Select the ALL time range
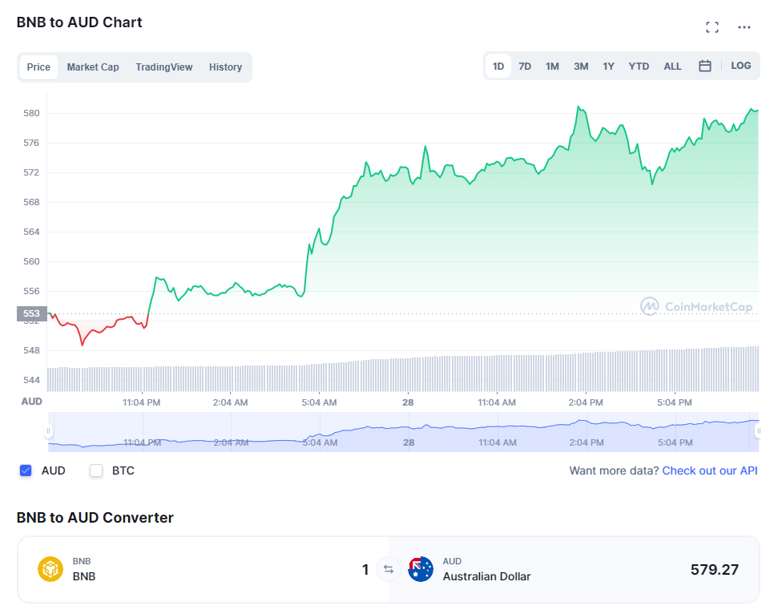 tap(672, 67)
